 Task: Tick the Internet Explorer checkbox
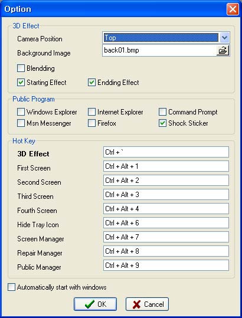[91, 112]
